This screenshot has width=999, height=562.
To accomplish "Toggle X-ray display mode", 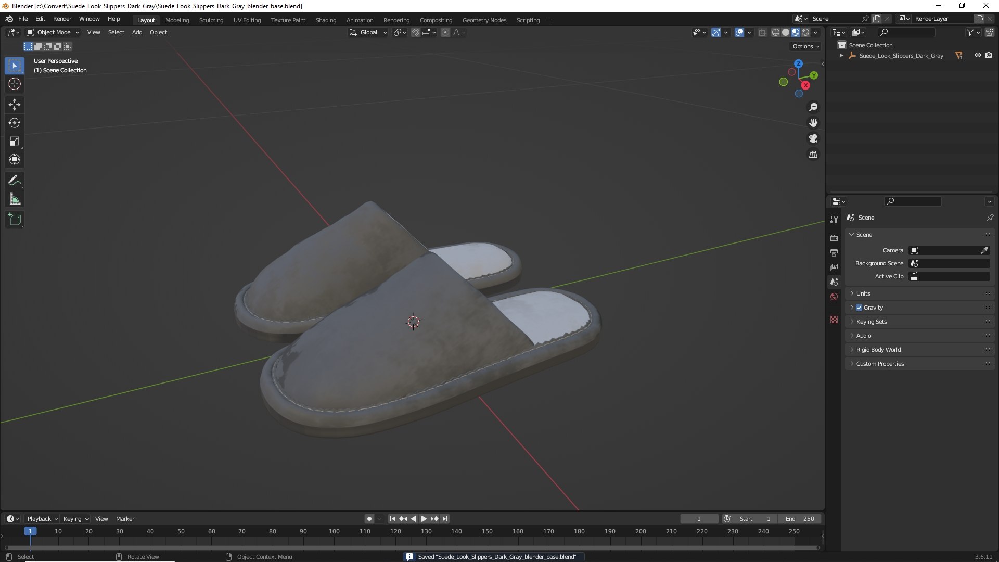I will point(762,32).
